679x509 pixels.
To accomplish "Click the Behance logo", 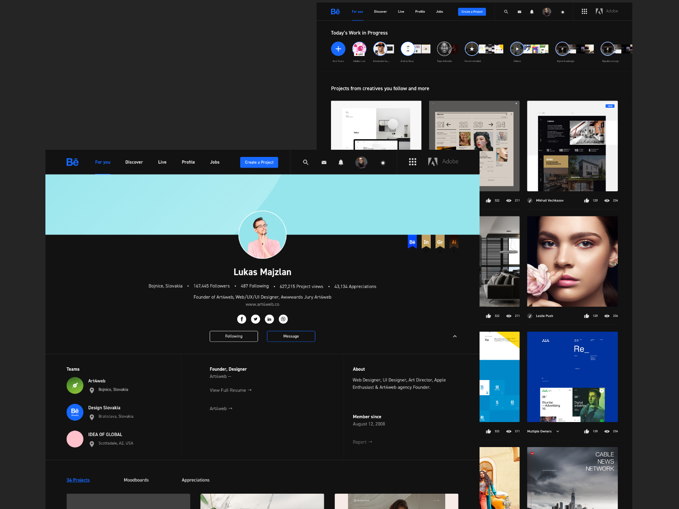I will click(72, 162).
